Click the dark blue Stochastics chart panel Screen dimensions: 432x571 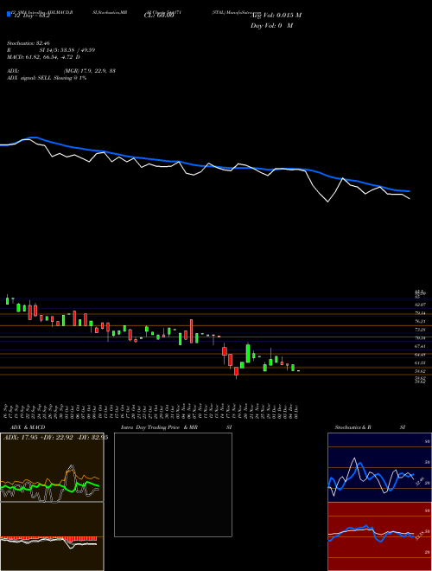click(379, 467)
